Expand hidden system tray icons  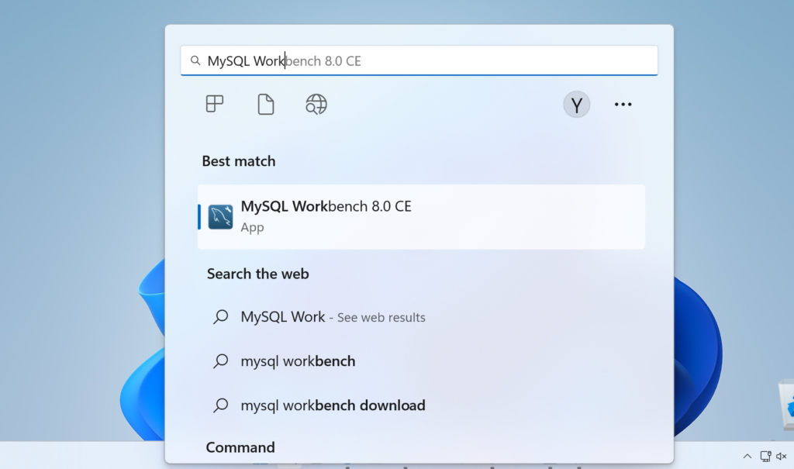[x=747, y=456]
